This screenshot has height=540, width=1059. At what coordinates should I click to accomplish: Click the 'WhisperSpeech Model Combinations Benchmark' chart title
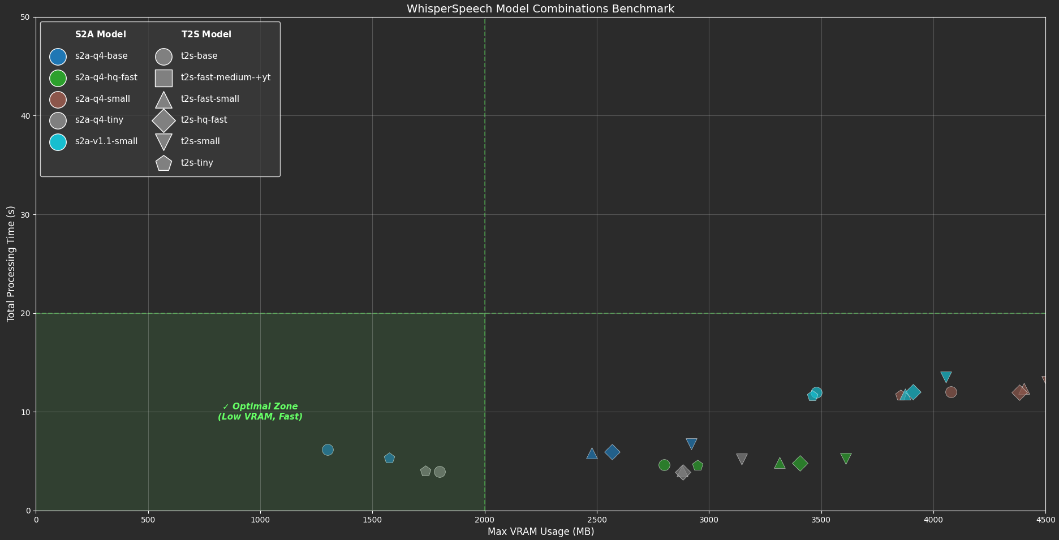tap(540, 9)
